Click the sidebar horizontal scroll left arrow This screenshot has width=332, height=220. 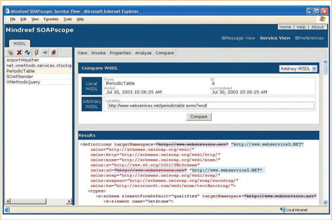[8, 201]
